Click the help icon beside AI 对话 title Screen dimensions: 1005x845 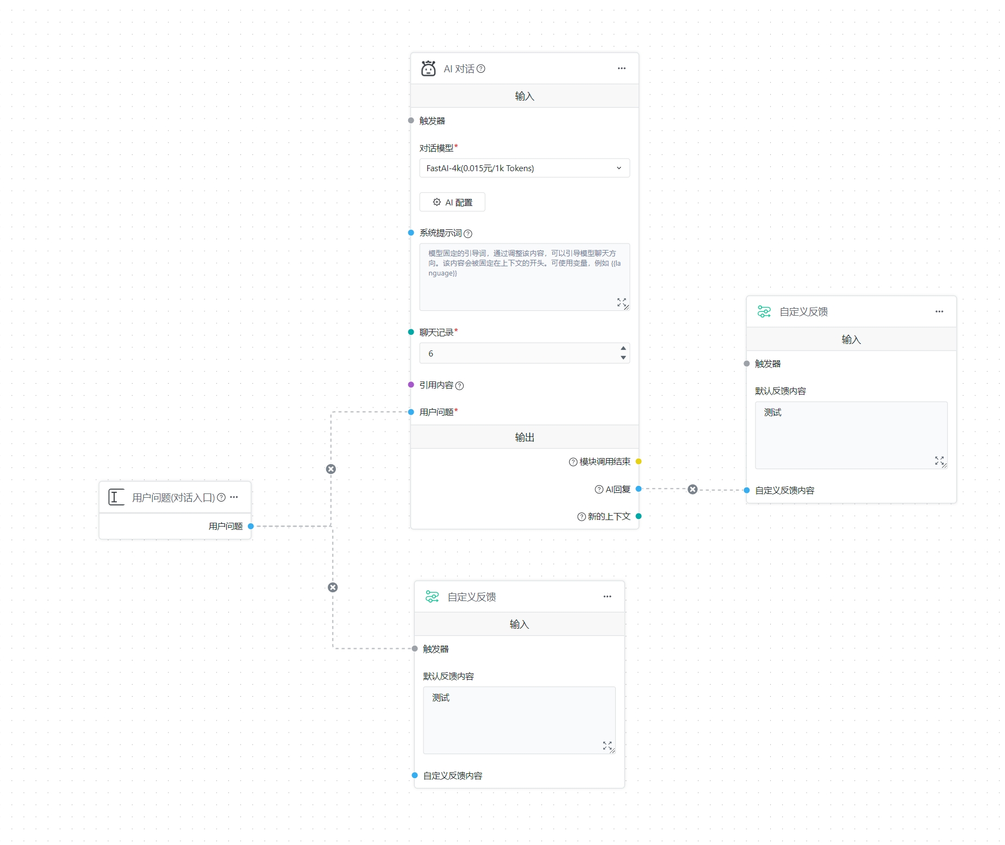click(481, 69)
